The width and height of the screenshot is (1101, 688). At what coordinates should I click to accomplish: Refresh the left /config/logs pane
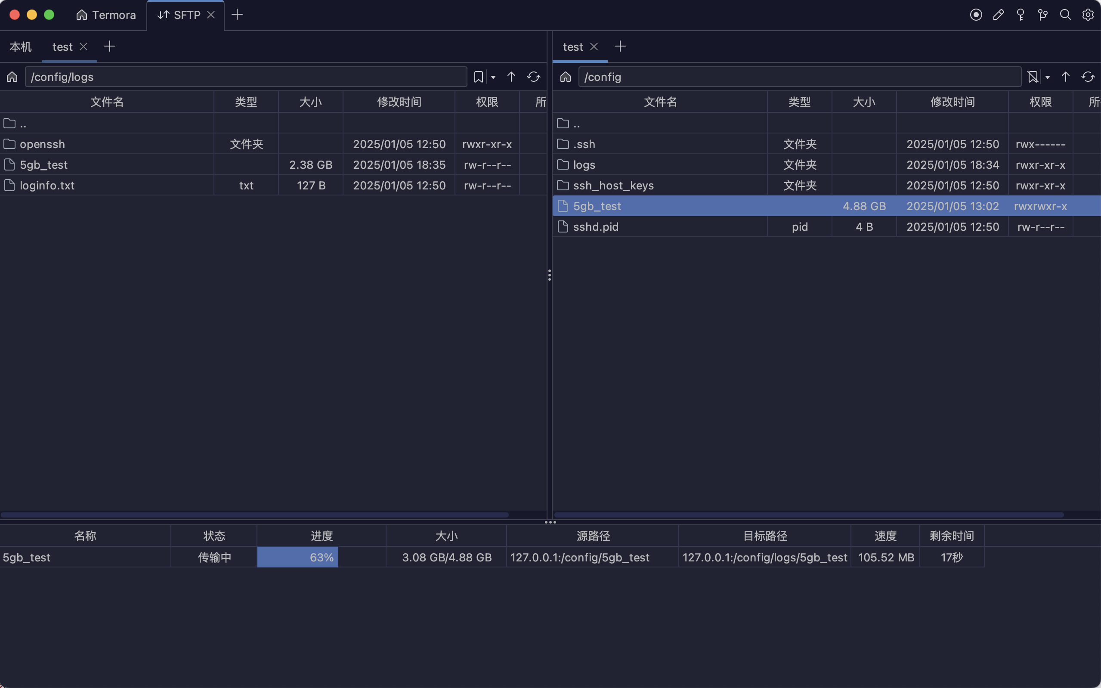coord(533,77)
